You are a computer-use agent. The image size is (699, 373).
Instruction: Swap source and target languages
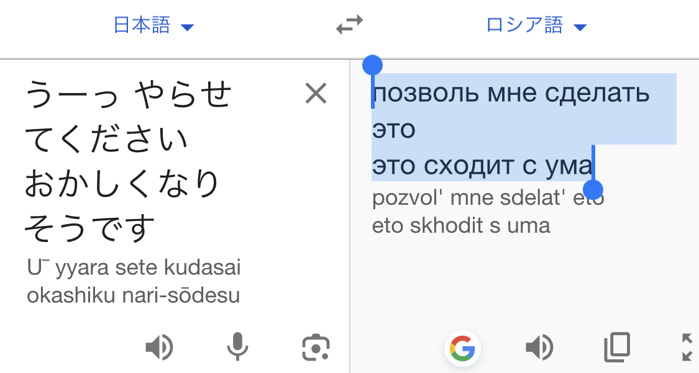349,25
